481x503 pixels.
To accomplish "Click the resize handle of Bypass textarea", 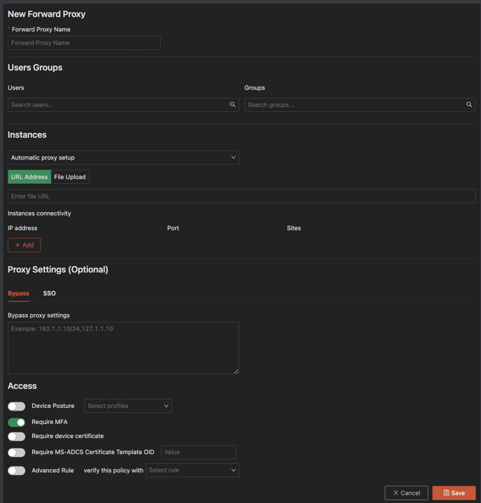I will [x=236, y=371].
